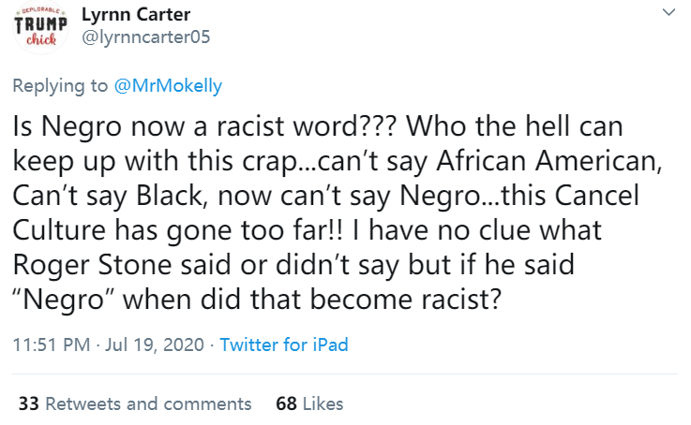This screenshot has height=425, width=691.
Task: Click the word DEPLORABLE in the avatar
Action: (x=40, y=10)
